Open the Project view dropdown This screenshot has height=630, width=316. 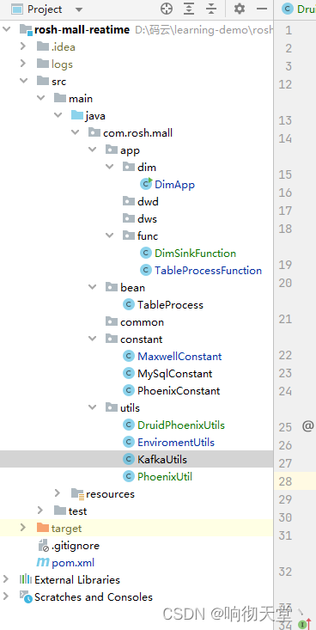(x=79, y=9)
